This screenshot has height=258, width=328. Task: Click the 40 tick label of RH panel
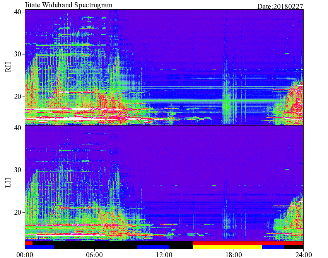(x=18, y=12)
